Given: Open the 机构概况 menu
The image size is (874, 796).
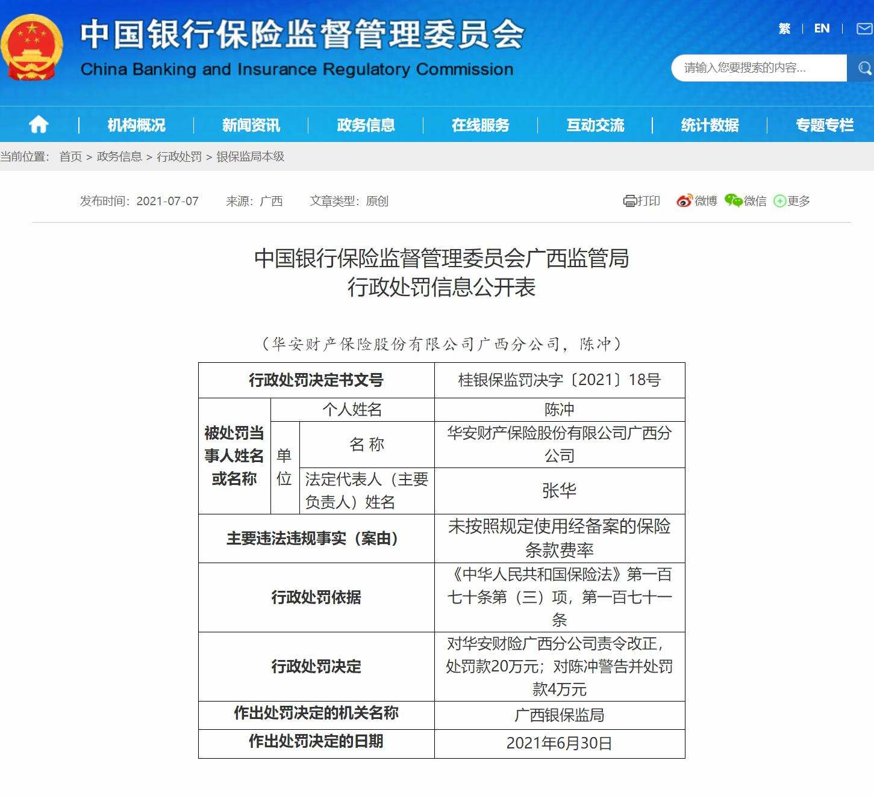Looking at the screenshot, I should tap(136, 125).
